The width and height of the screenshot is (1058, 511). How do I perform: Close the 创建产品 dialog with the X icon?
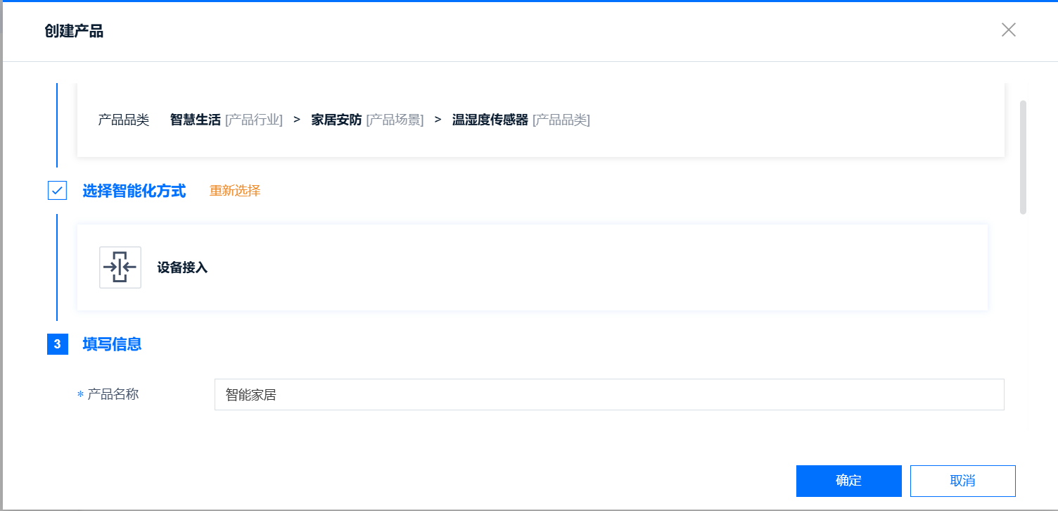pyautogui.click(x=1009, y=30)
